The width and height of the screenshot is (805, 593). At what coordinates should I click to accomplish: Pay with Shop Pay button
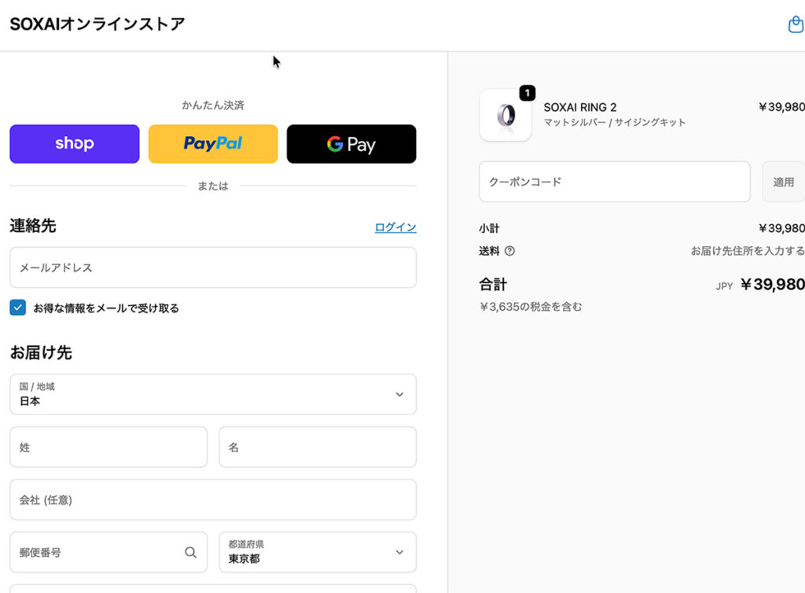coord(75,144)
